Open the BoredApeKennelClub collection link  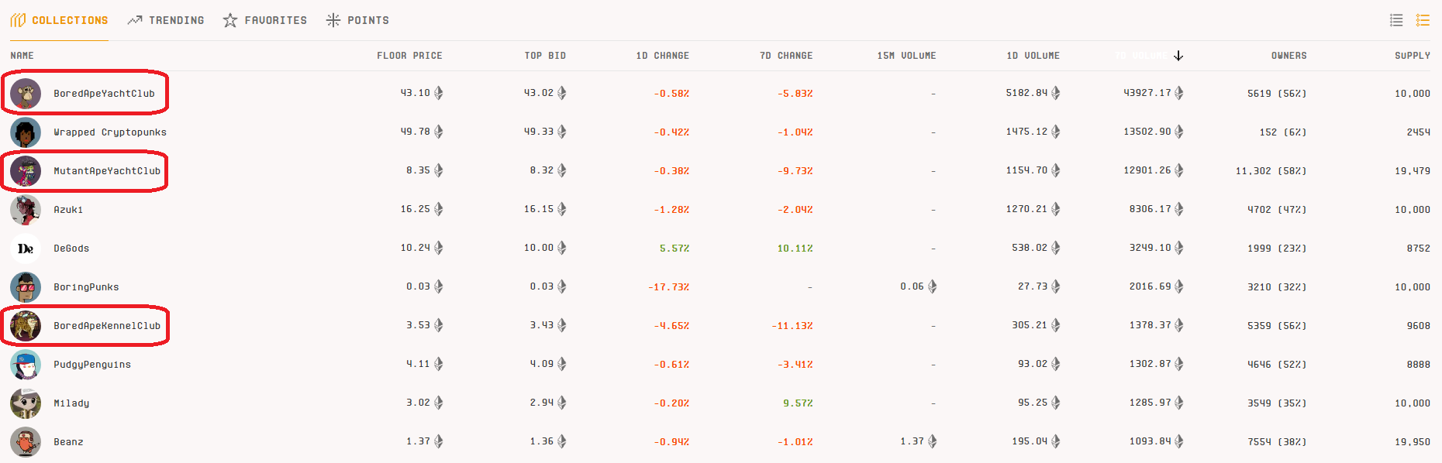[x=107, y=326]
